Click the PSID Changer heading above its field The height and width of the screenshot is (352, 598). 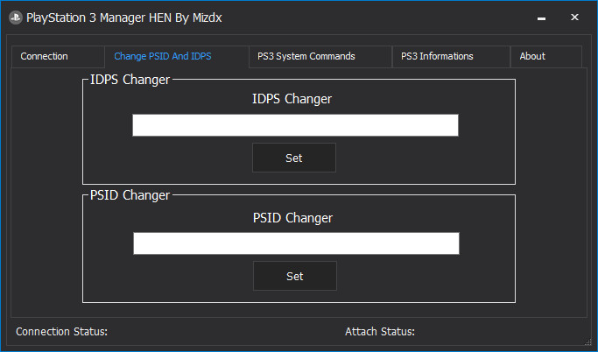[292, 218]
